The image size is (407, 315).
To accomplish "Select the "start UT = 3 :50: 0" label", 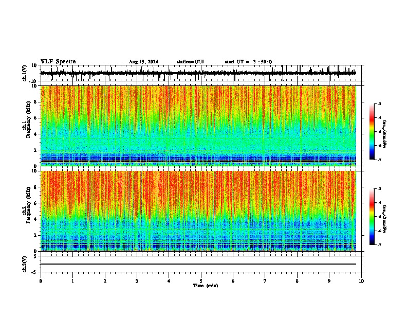I will [248, 62].
